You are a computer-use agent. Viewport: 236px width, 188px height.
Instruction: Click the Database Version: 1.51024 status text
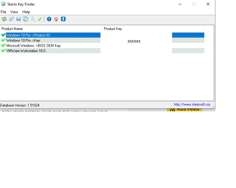pos(20,105)
